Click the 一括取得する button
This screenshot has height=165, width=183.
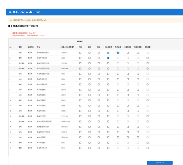(160, 163)
